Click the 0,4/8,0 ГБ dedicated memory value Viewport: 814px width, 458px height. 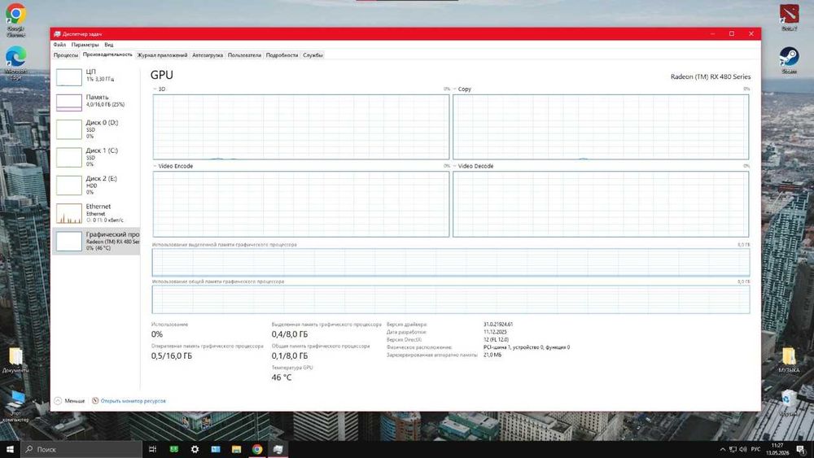coord(290,334)
